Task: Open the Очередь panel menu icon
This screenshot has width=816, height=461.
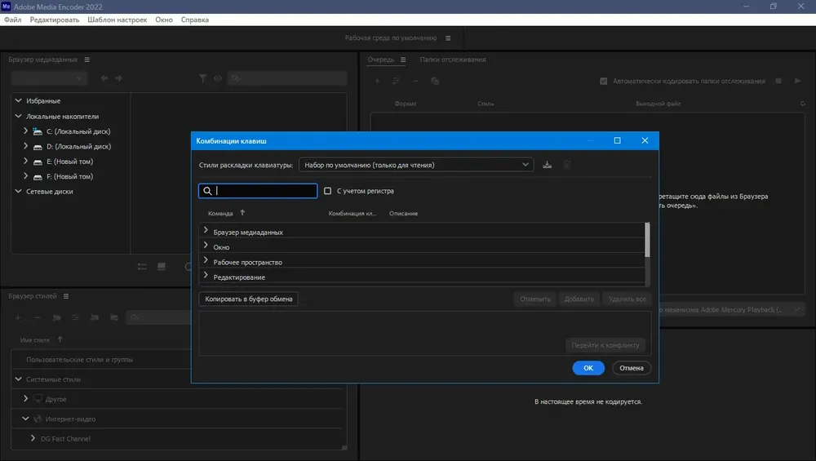Action: [x=403, y=60]
